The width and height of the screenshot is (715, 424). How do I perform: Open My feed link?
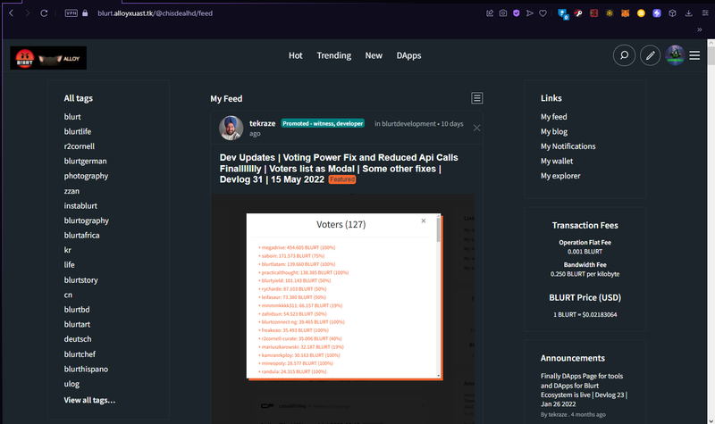click(553, 117)
